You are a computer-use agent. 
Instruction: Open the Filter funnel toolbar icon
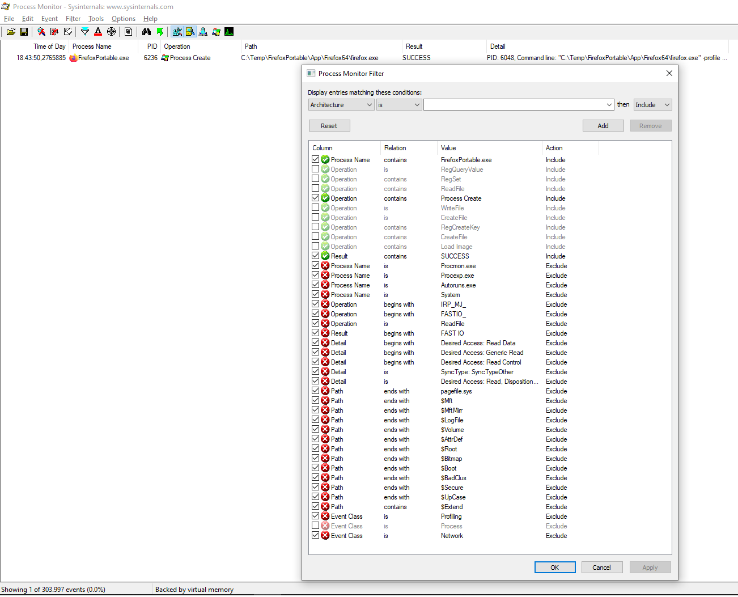pyautogui.click(x=85, y=32)
